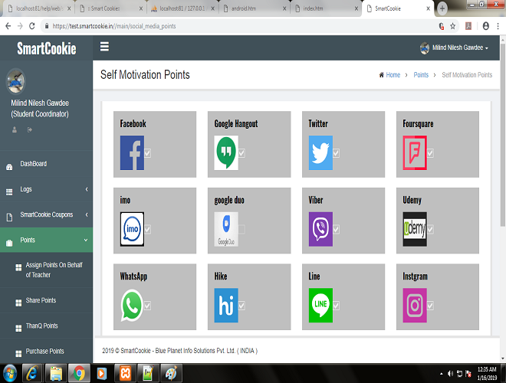506x383 pixels.
Task: Expand the SmartCookie Coupons menu
Action: pyautogui.click(x=46, y=214)
